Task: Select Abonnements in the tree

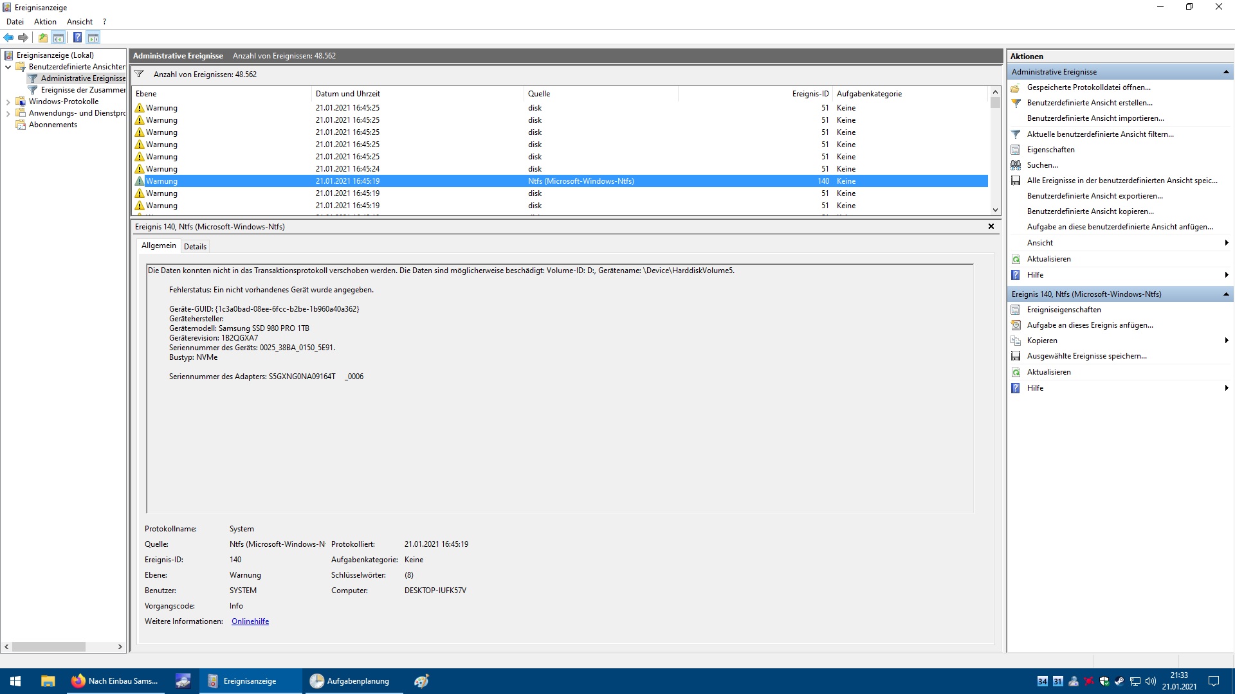Action: click(53, 125)
